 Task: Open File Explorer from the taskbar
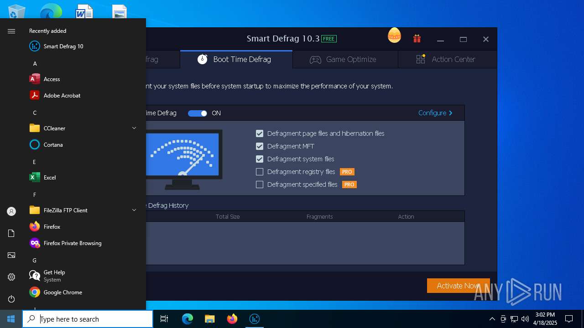209,319
